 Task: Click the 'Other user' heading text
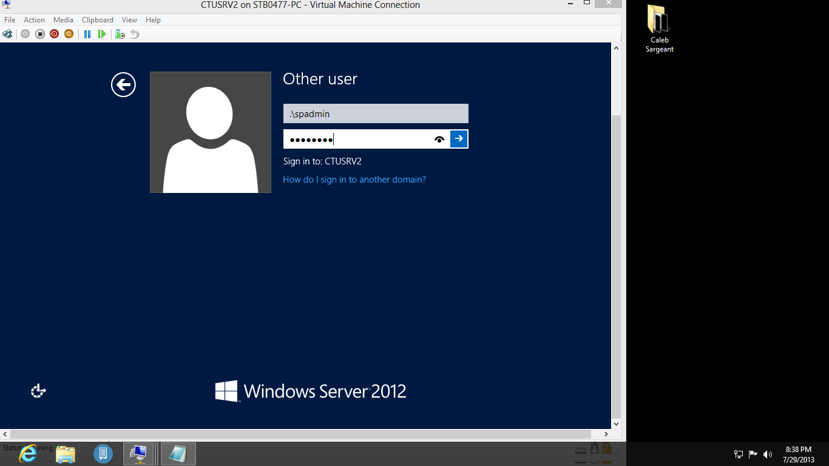pyautogui.click(x=320, y=79)
